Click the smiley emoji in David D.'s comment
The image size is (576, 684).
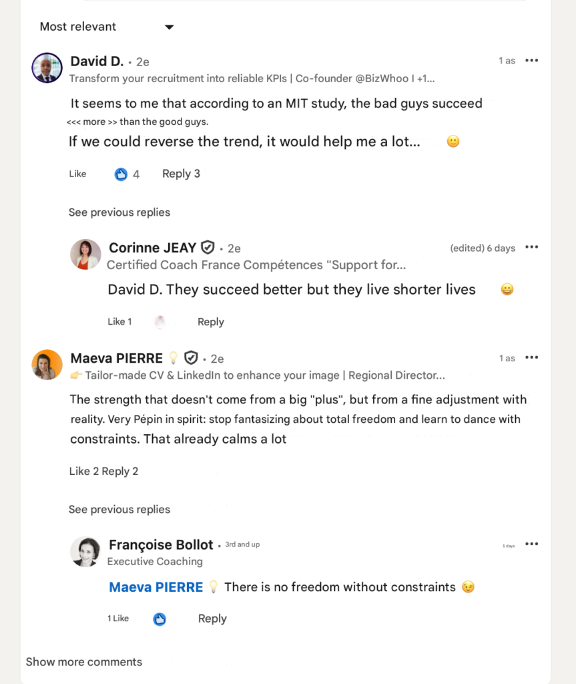[x=453, y=141]
